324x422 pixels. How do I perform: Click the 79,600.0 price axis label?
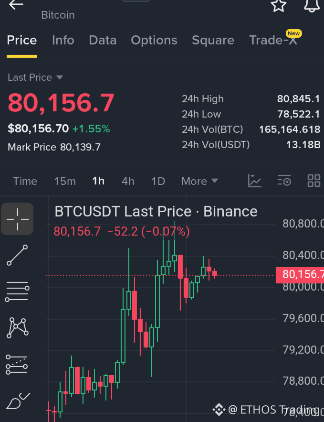[303, 319]
